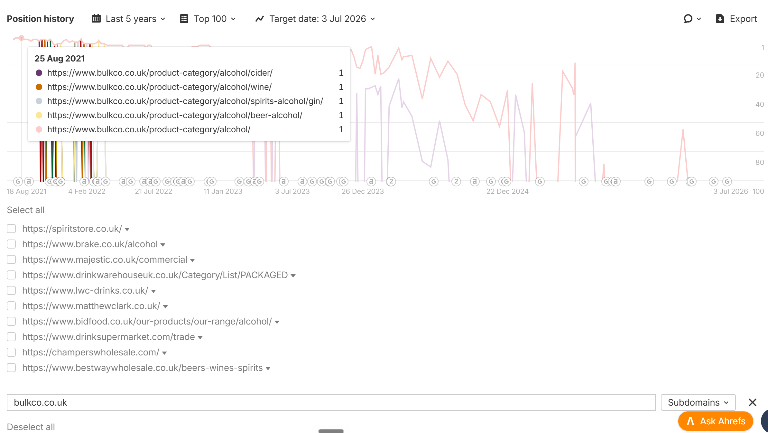
Task: Click the pink swatch for the alcohol category URL
Action: (x=39, y=129)
